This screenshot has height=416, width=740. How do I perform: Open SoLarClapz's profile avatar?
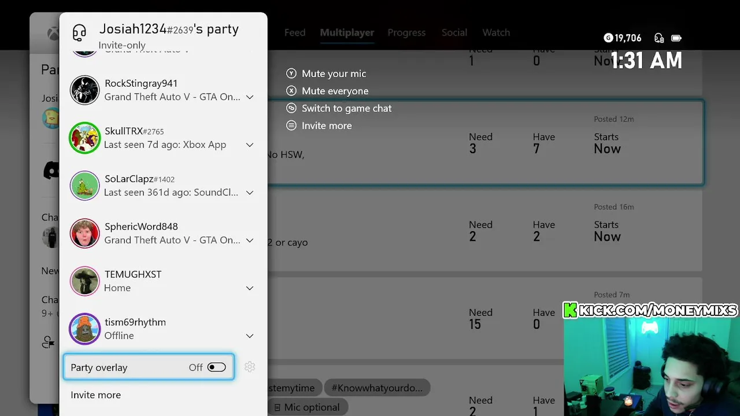point(85,186)
